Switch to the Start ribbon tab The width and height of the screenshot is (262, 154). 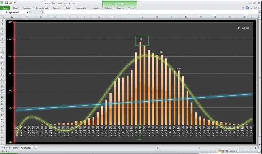point(16,8)
